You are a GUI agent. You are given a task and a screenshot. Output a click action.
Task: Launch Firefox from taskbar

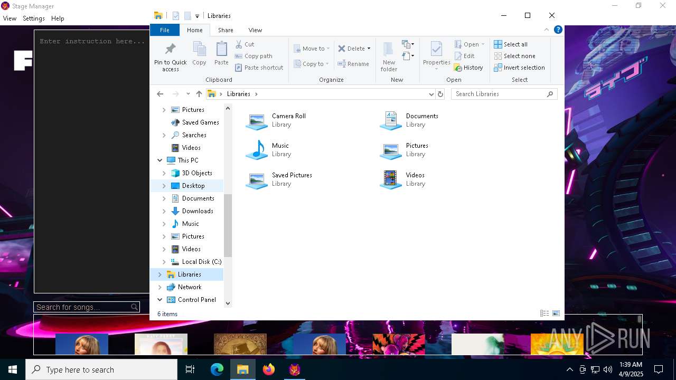pos(269,369)
